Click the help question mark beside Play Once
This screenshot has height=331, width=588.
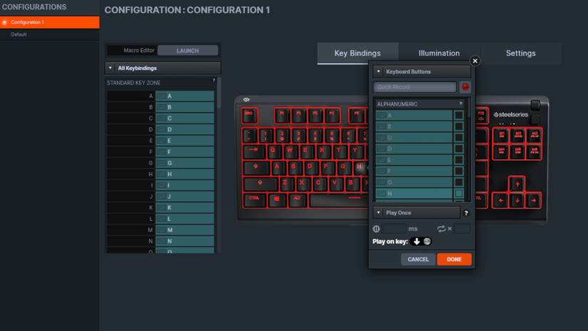[466, 213]
